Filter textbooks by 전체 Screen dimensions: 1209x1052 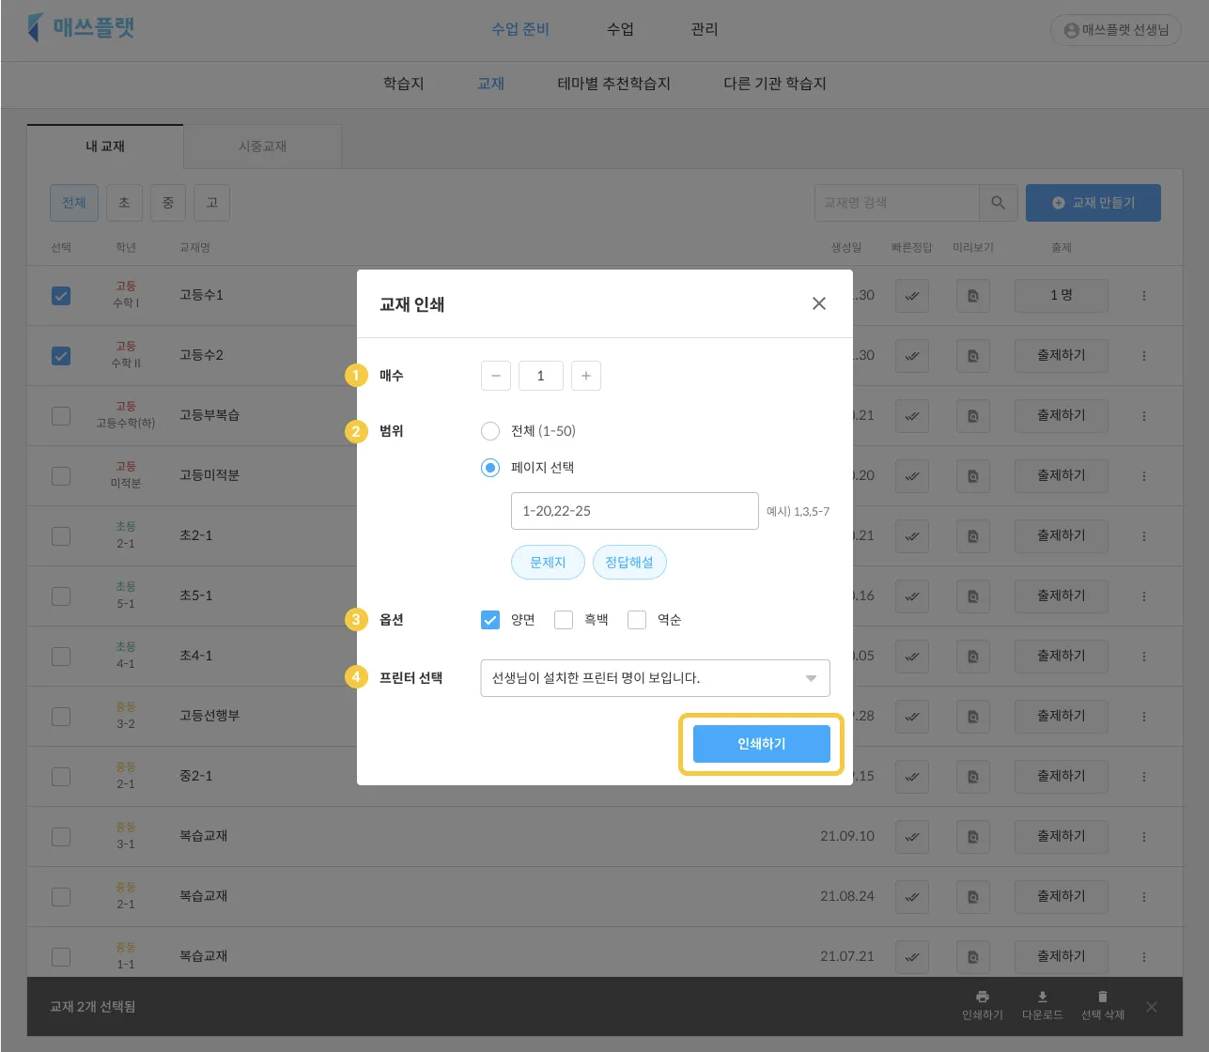[x=74, y=203]
